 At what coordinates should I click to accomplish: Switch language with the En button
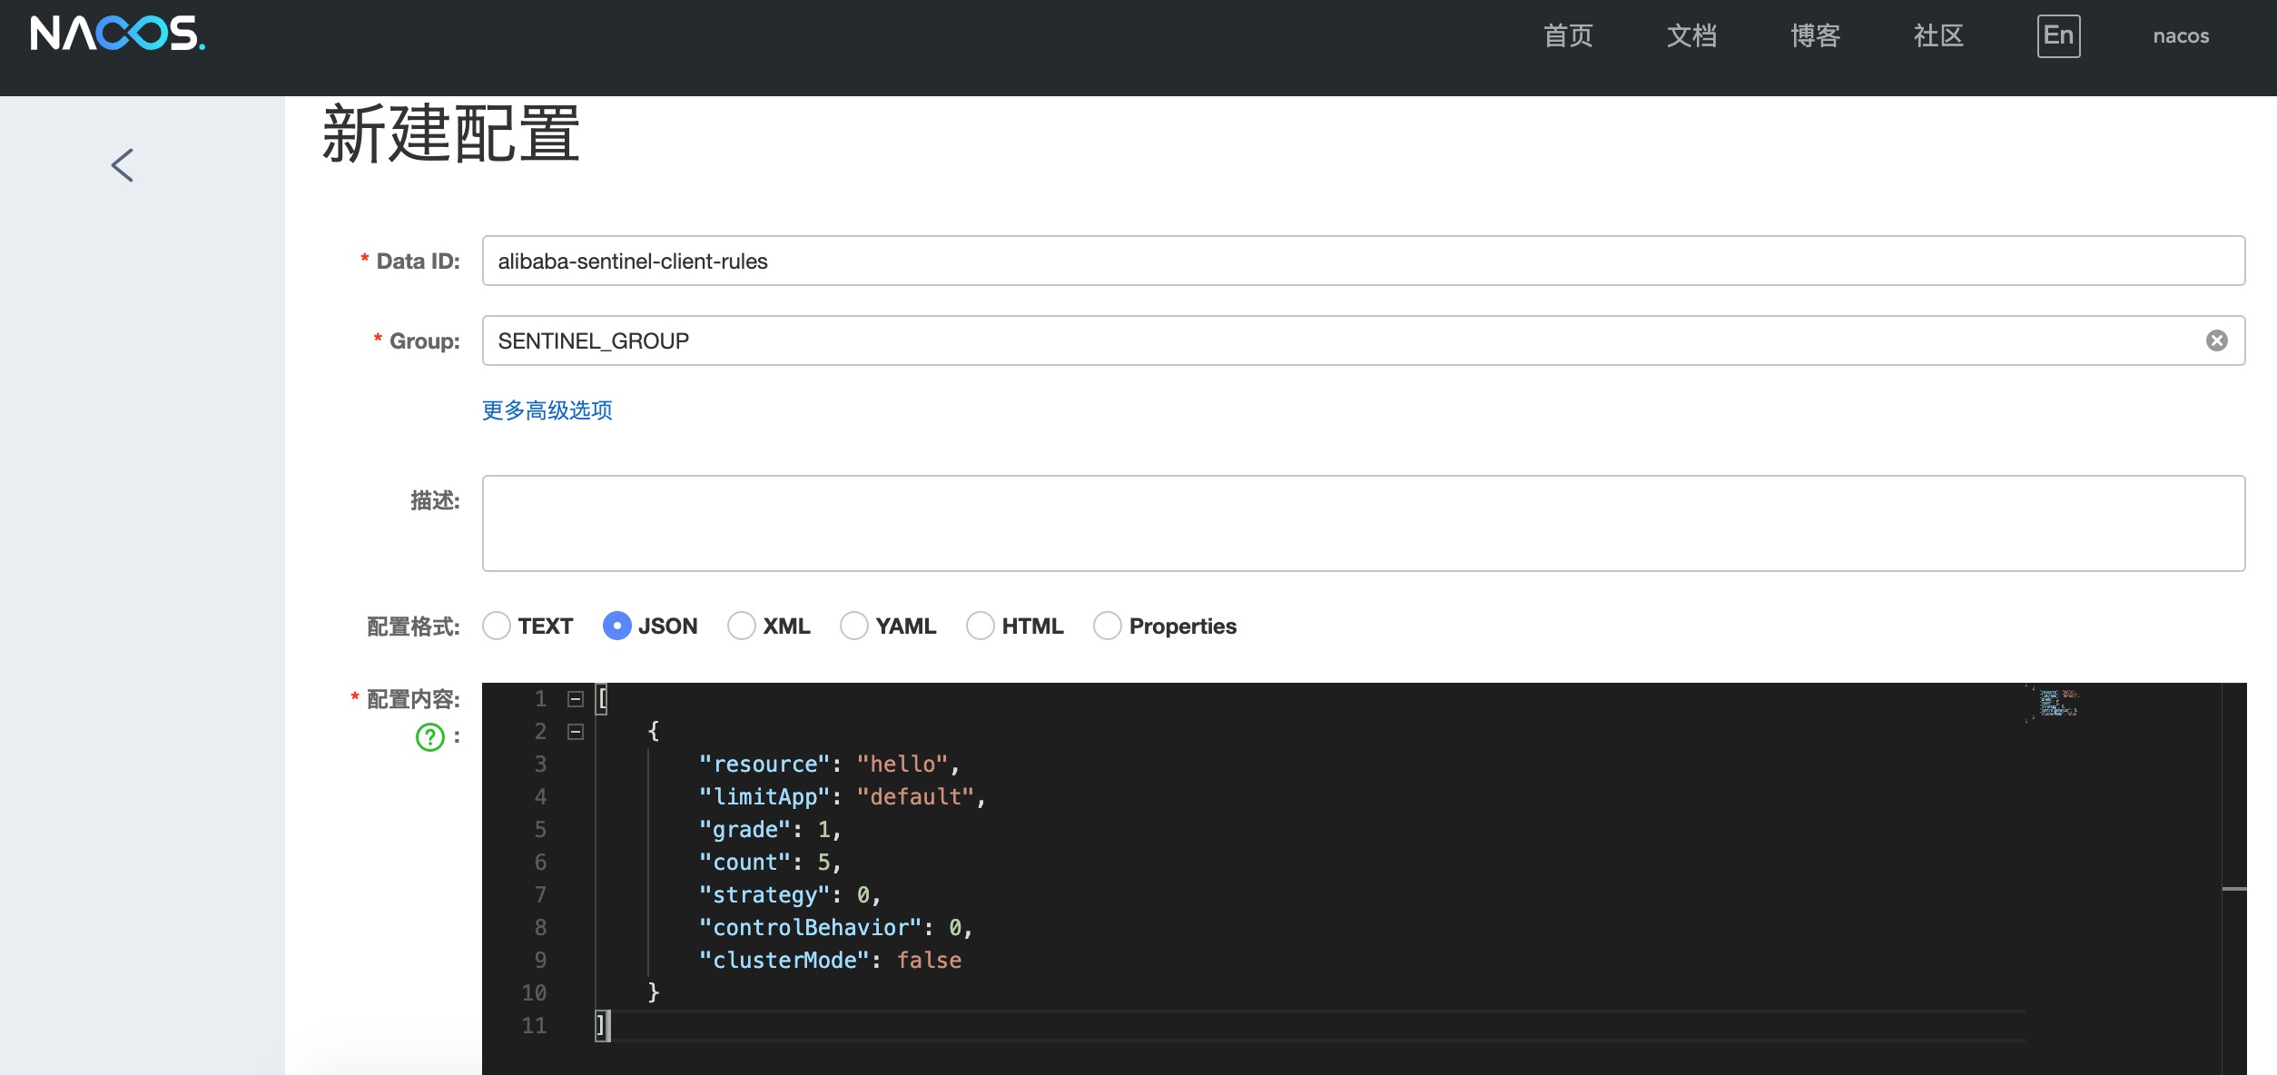pos(2058,36)
